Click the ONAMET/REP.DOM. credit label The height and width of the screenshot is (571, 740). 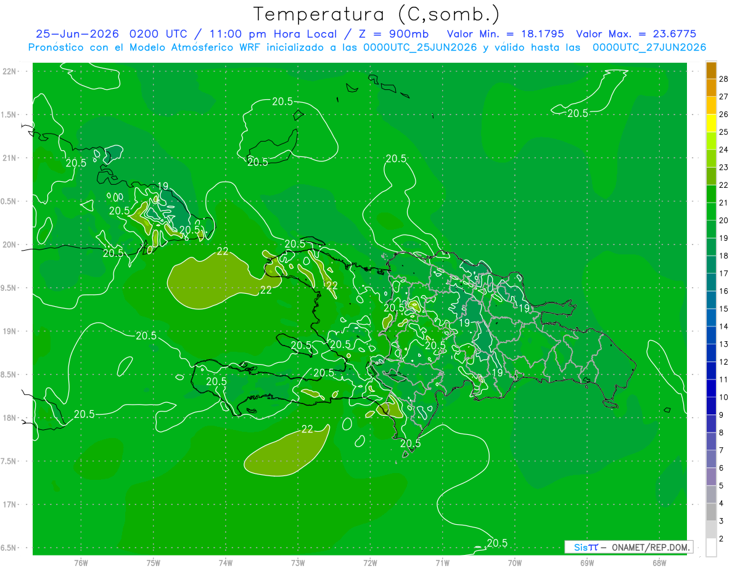click(x=651, y=547)
